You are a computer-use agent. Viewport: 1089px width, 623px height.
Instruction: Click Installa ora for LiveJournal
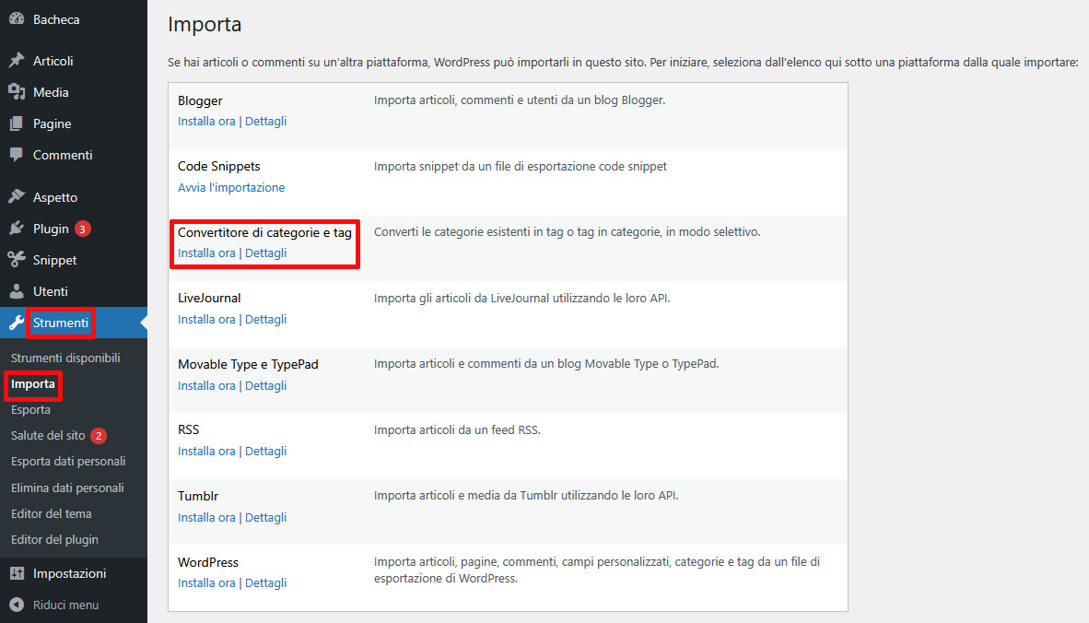pos(206,320)
